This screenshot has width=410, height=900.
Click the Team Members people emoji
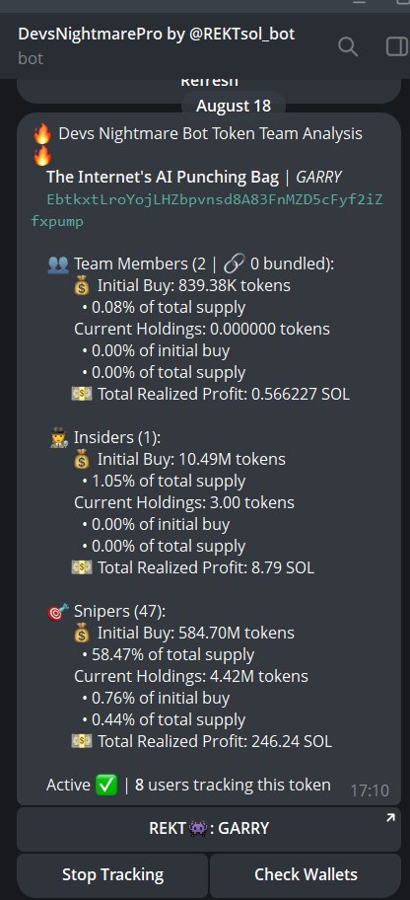pyautogui.click(x=58, y=264)
